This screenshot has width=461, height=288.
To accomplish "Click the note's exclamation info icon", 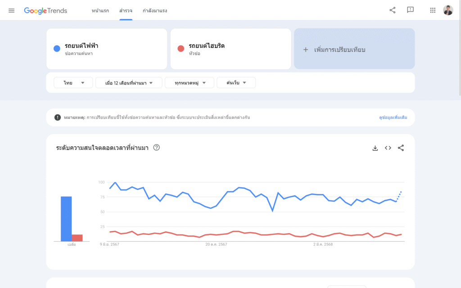I will click(58, 117).
